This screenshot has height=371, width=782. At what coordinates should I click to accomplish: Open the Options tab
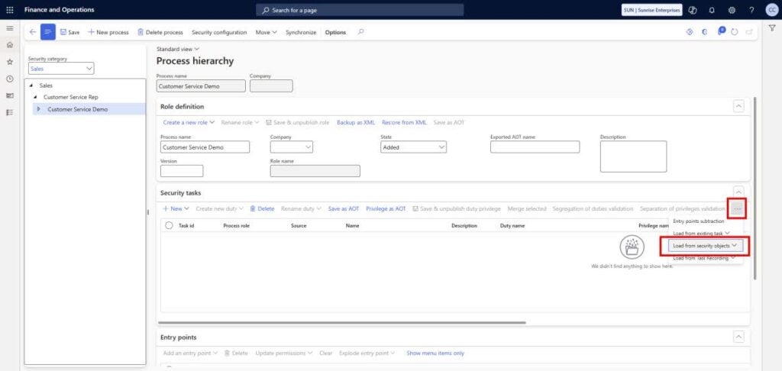(x=335, y=32)
